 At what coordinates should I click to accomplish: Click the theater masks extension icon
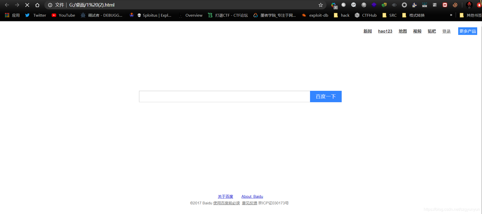pos(384,5)
